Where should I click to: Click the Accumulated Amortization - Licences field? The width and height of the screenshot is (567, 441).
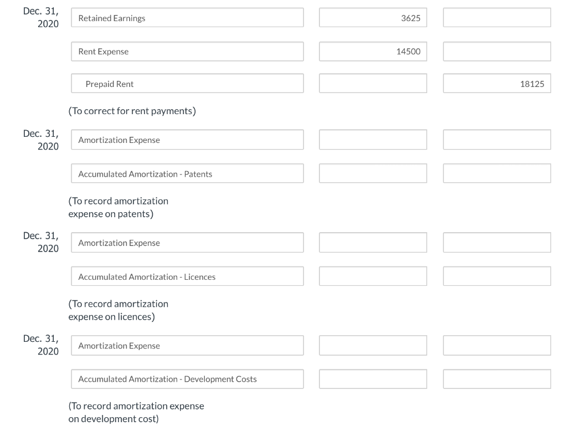pyautogui.click(x=187, y=275)
